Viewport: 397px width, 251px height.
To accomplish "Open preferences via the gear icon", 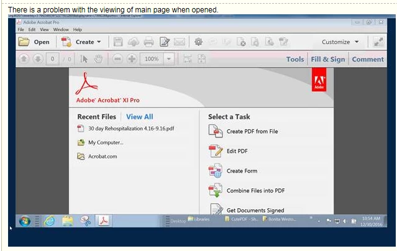I will [199, 42].
